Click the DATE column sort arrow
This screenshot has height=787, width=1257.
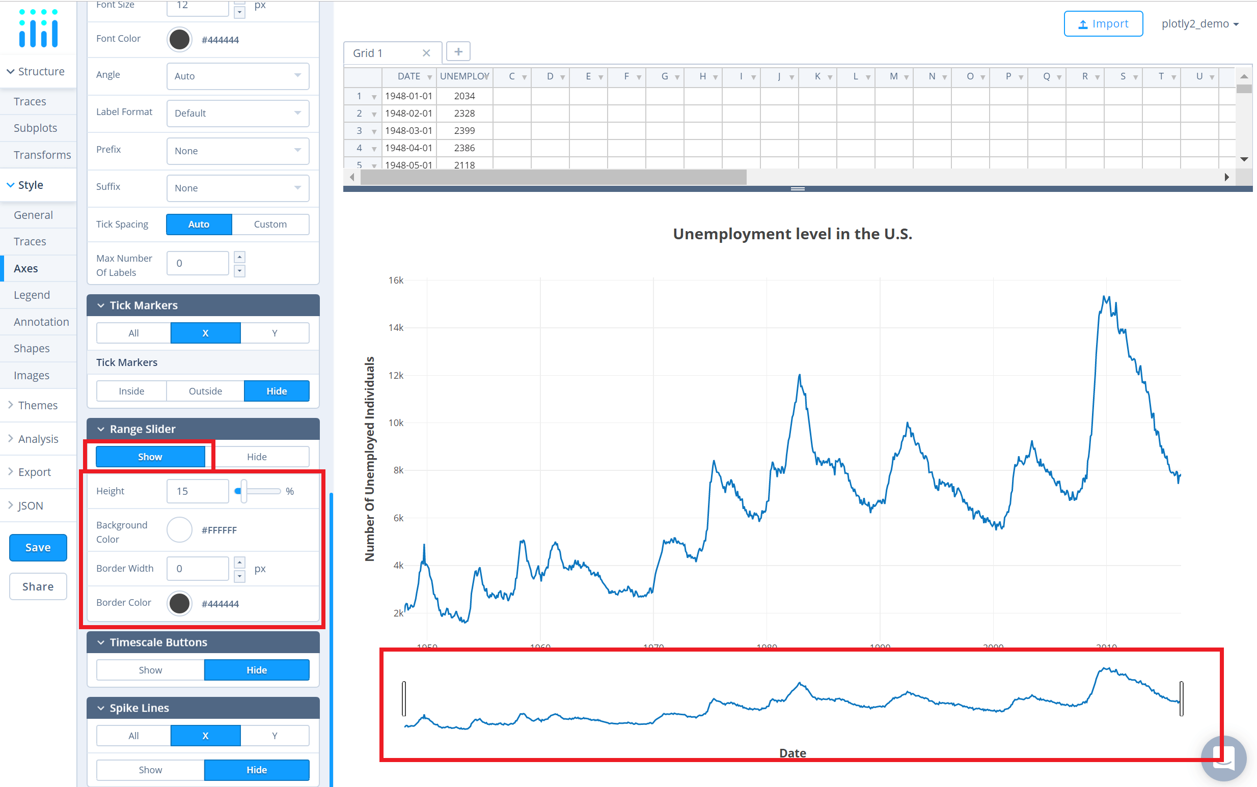point(429,77)
